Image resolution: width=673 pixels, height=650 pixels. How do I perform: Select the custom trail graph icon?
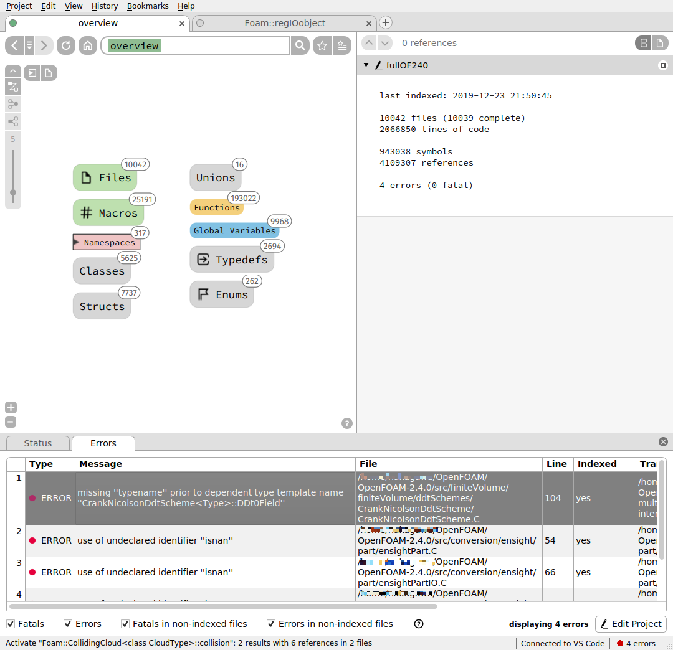13,87
